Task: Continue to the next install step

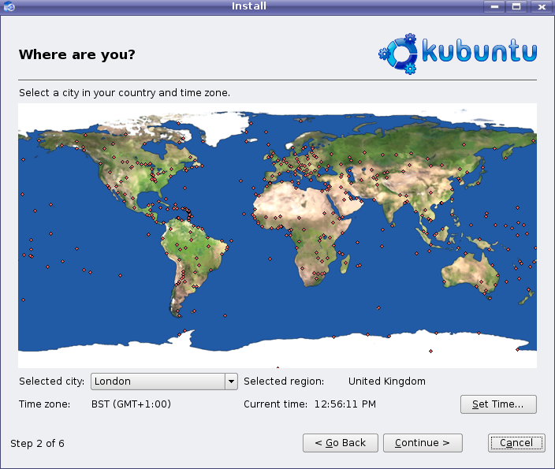Action: [423, 443]
